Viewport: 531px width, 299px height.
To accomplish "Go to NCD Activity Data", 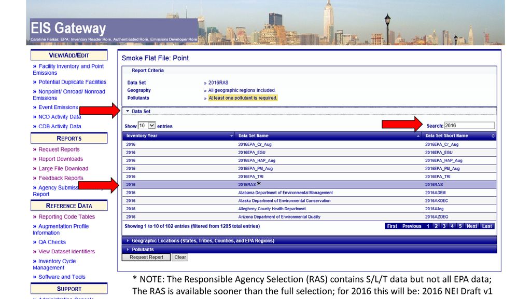I will pyautogui.click(x=57, y=117).
